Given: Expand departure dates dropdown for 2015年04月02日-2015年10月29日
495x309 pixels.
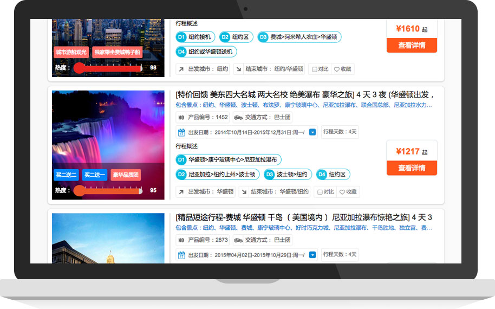Looking at the screenshot, I should point(312,255).
